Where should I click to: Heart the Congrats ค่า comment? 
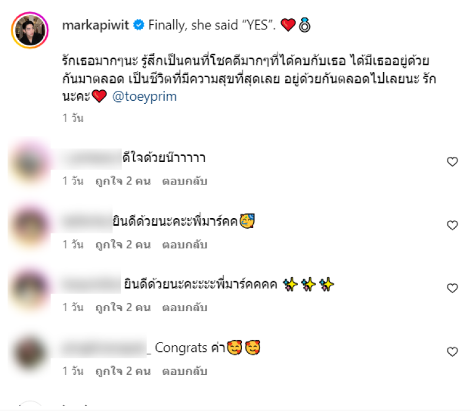tap(452, 352)
